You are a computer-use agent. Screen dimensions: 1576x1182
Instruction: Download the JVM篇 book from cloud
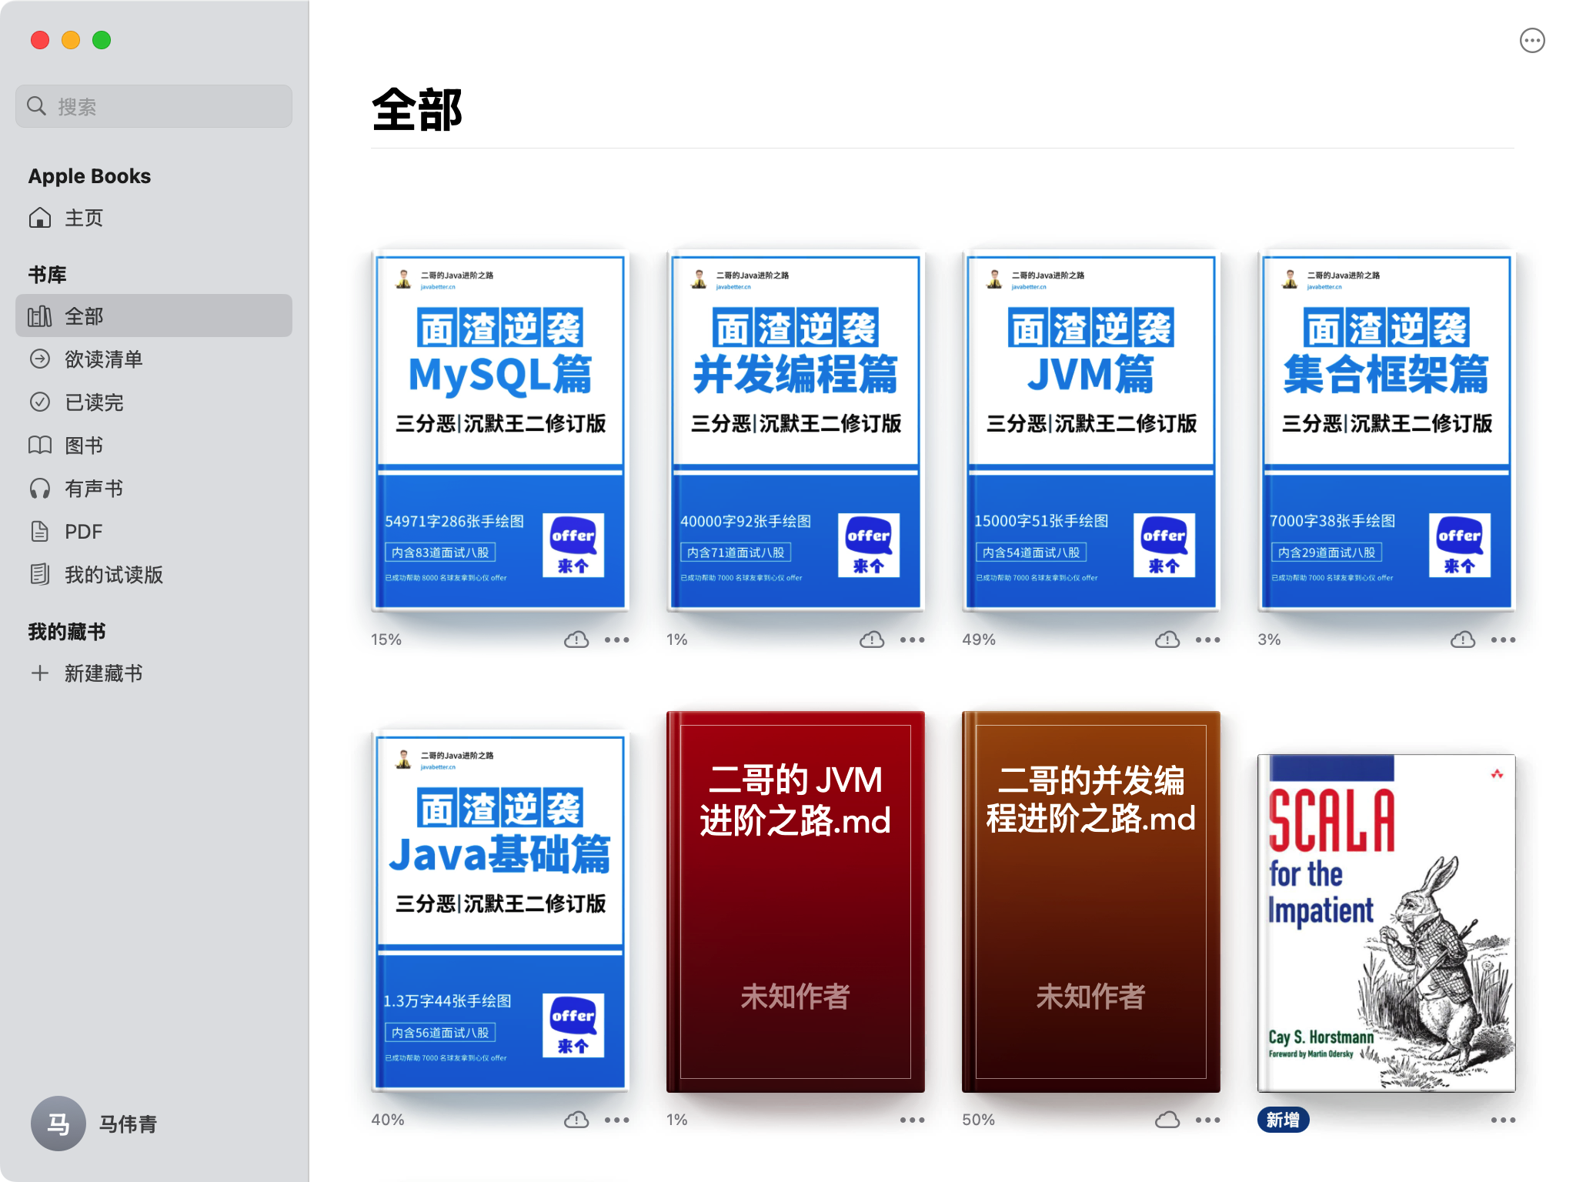click(1167, 639)
